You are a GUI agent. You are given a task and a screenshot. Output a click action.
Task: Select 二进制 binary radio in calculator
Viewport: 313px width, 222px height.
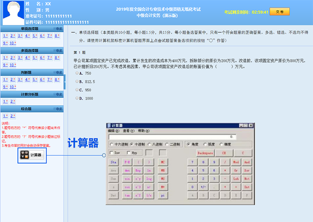167,144
